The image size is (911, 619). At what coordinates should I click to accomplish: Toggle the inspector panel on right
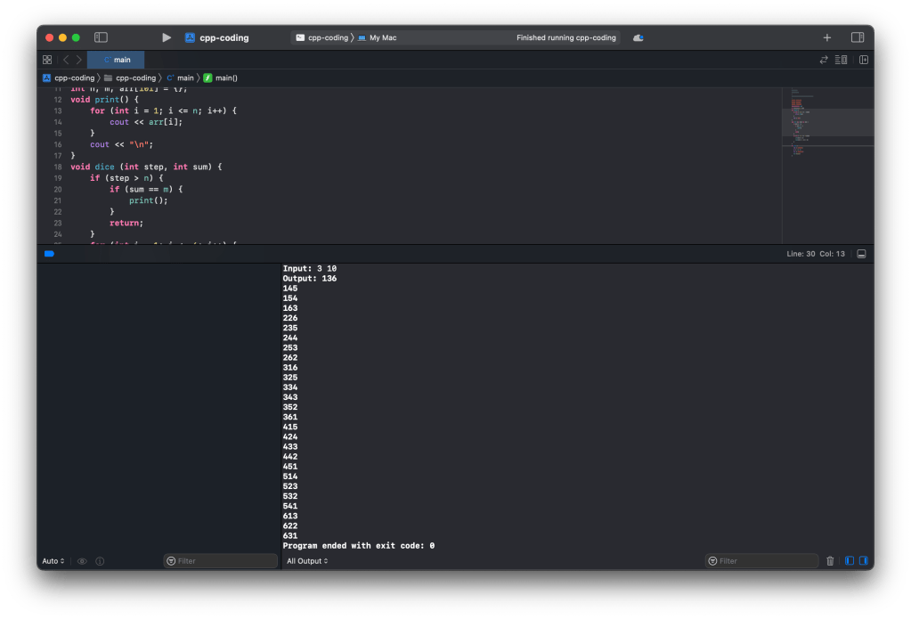click(x=858, y=37)
